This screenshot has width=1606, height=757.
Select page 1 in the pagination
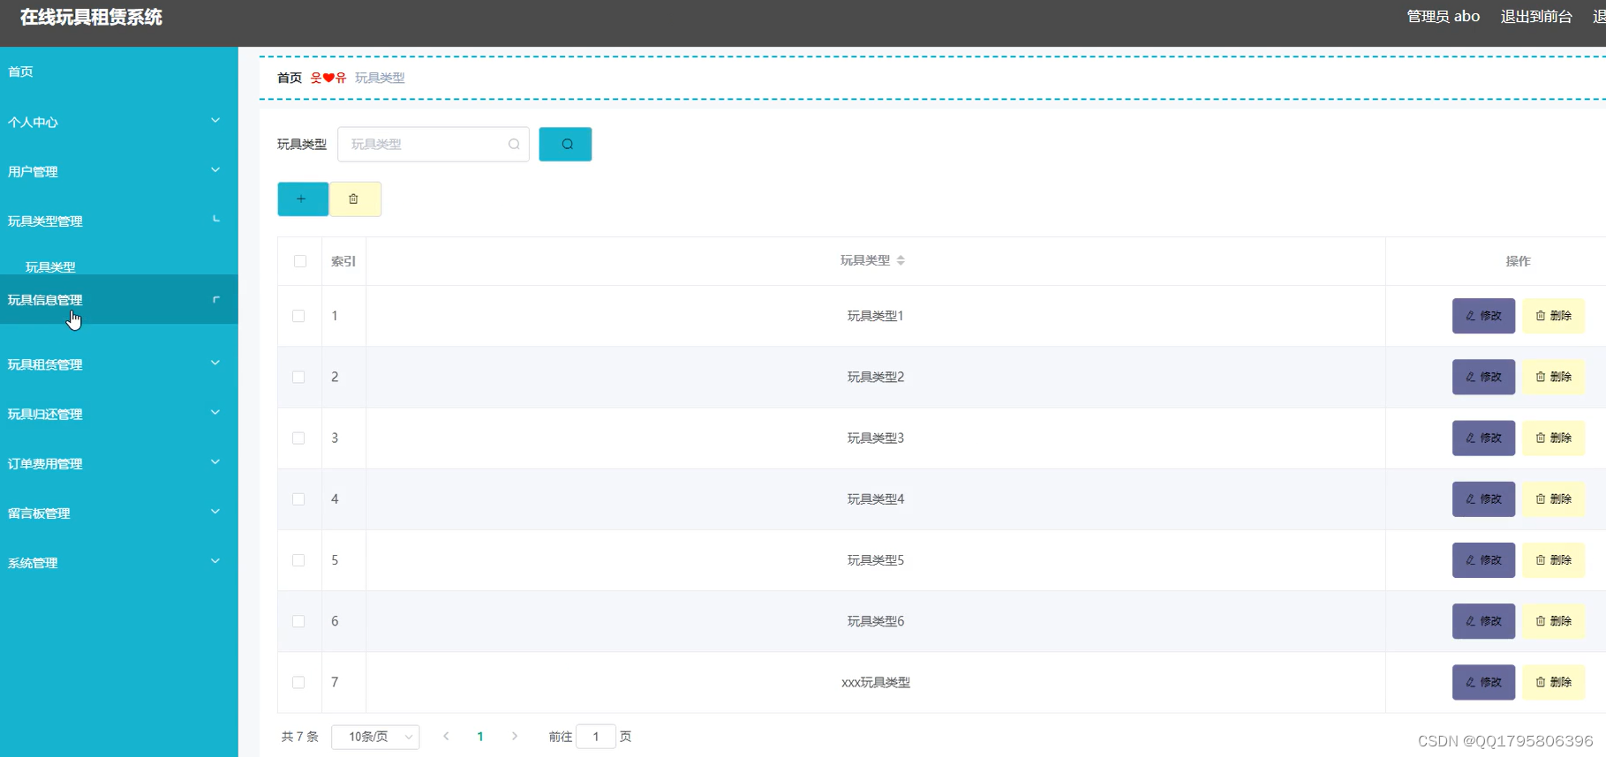480,737
